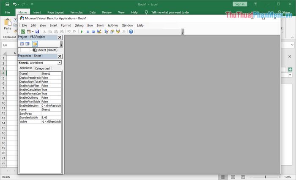Open Project Explorer icon in VBA toolbar

(x=106, y=32)
